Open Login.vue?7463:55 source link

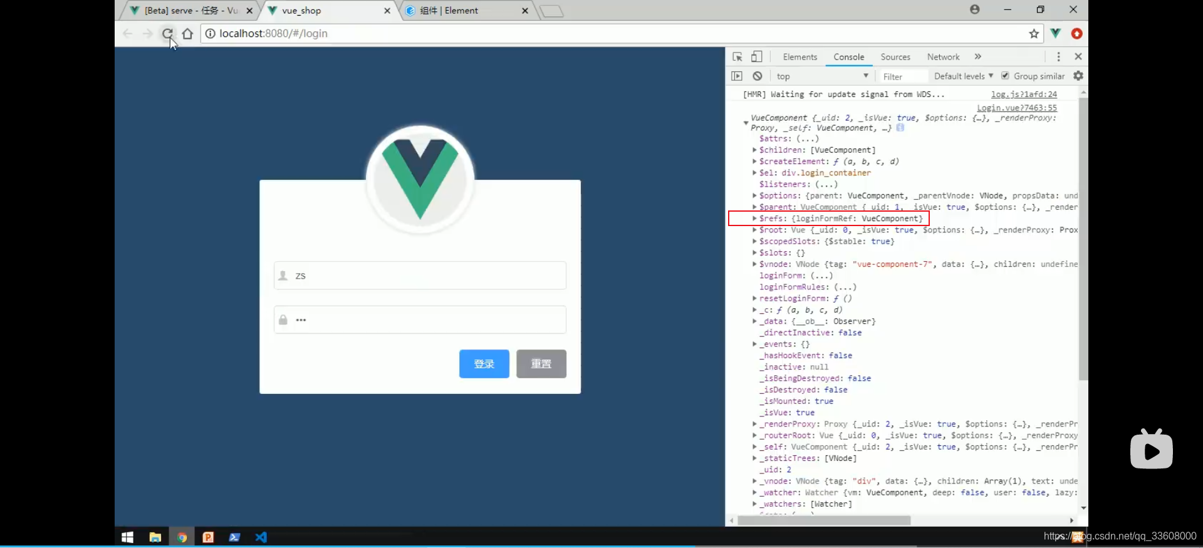coord(1017,108)
